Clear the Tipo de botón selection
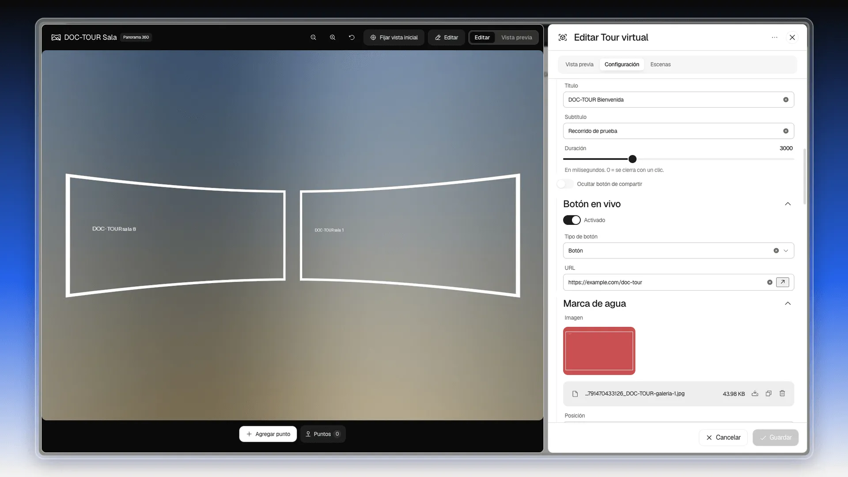848x477 pixels. coord(776,251)
